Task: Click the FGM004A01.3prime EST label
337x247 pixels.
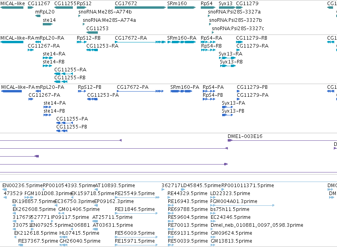Action: 234,201
